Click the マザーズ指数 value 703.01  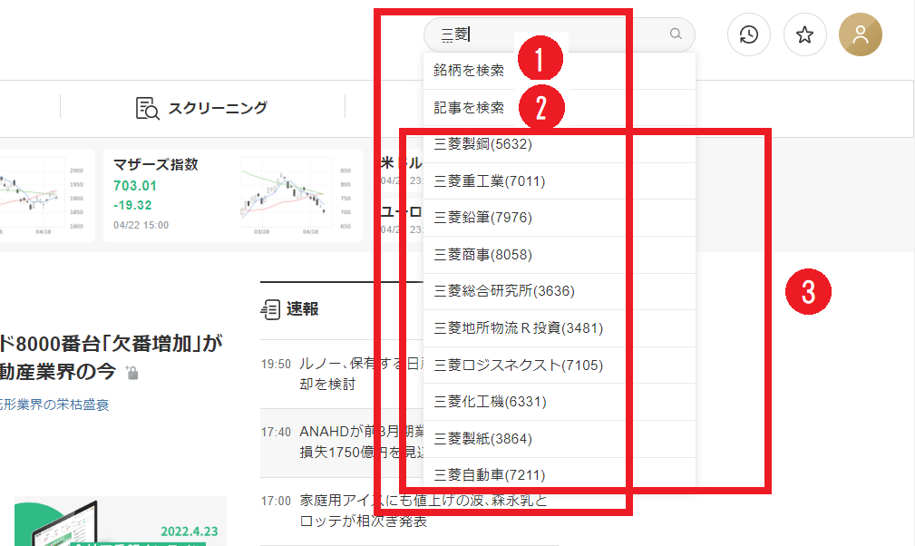pyautogui.click(x=135, y=186)
